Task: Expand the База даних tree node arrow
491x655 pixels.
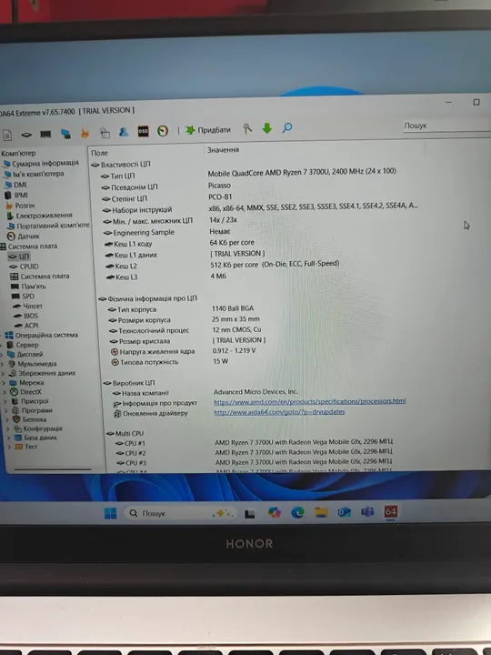Action: point(9,438)
